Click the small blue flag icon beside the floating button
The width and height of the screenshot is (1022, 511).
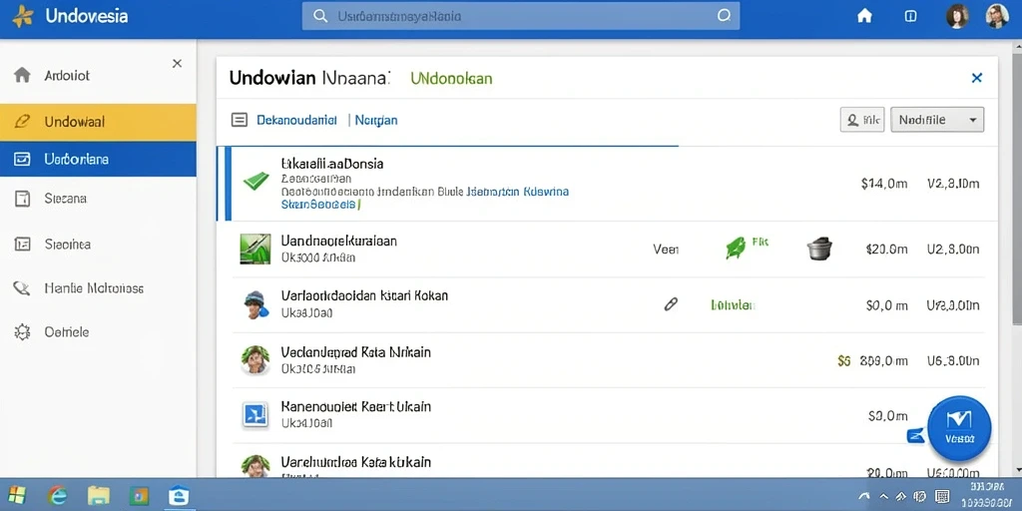tap(916, 436)
